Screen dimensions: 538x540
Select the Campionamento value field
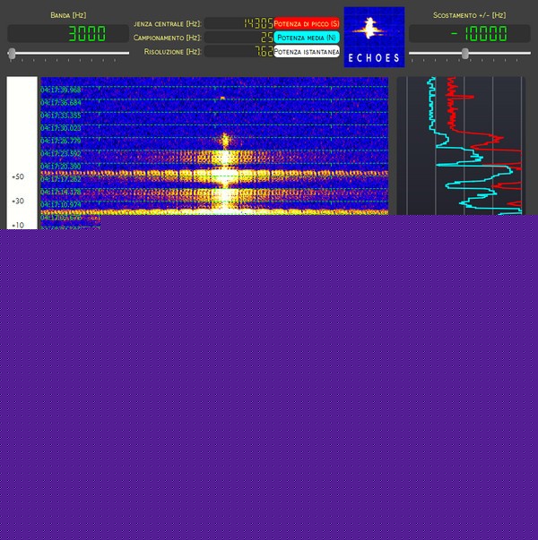pyautogui.click(x=239, y=38)
